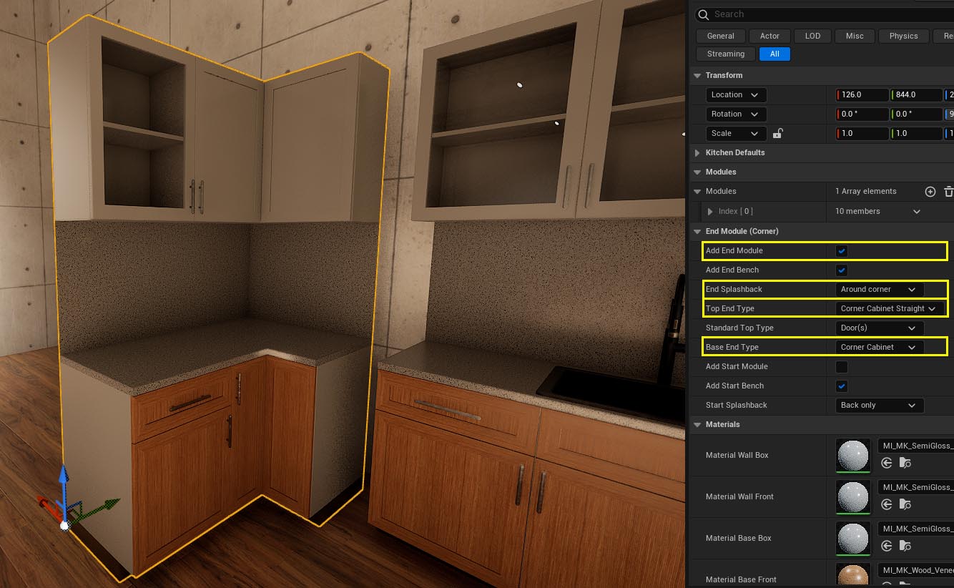954x588 pixels.
Task: Click the Material Wall Box sphere thumbnail
Action: (x=853, y=455)
